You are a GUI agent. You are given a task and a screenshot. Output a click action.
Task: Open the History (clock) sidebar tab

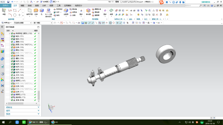pos(2,74)
